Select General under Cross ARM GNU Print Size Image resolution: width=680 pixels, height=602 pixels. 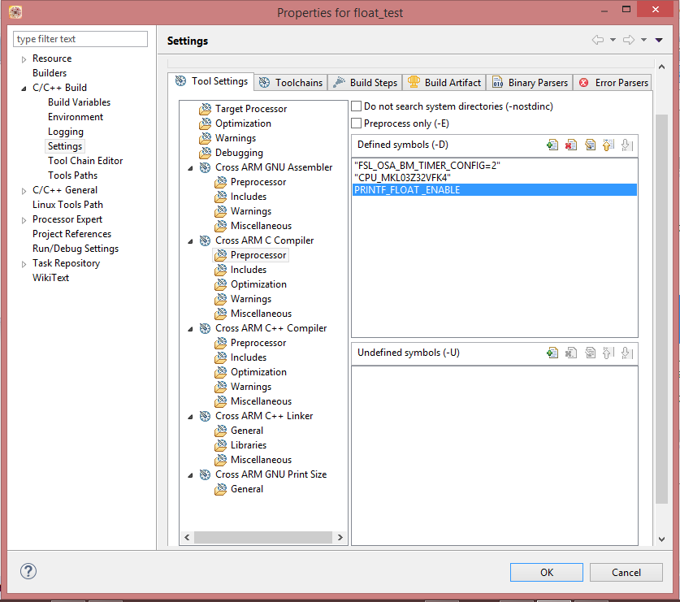tap(247, 489)
